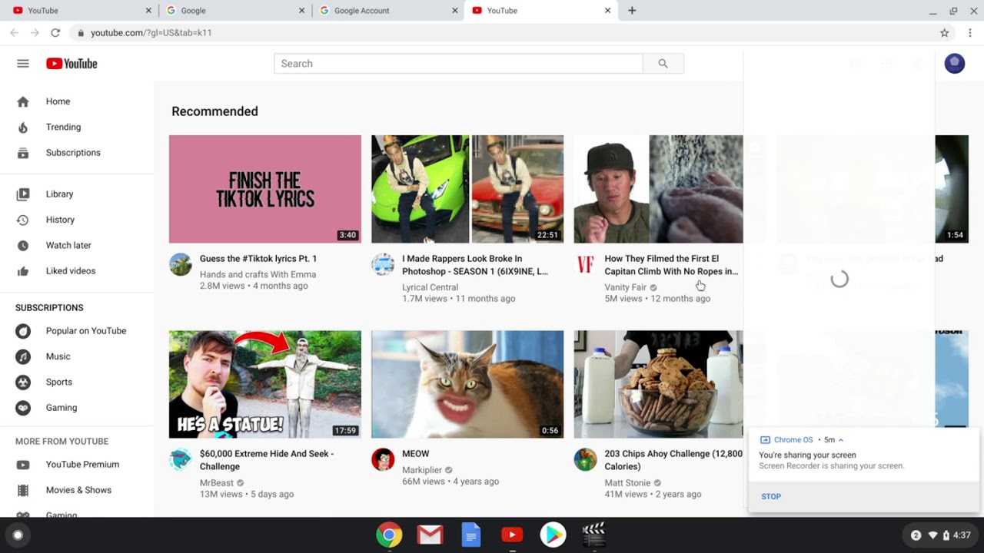The image size is (984, 553).
Task: Reload the page with the refresh icon
Action: tap(55, 33)
